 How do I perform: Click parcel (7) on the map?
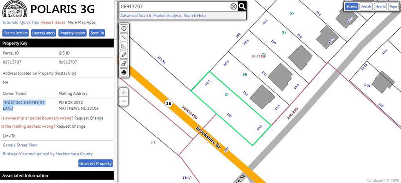pyautogui.click(x=291, y=13)
